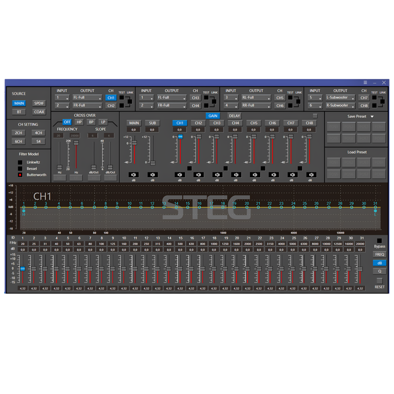
Task: Open the INPUT dropdown for CH1
Action: [x=62, y=98]
